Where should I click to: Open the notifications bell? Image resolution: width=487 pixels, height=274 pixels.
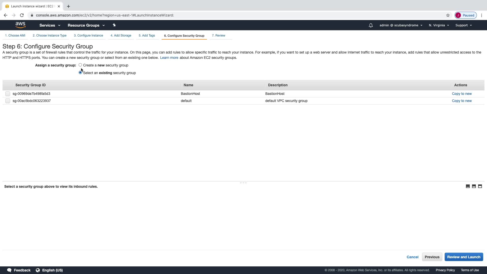(371, 25)
